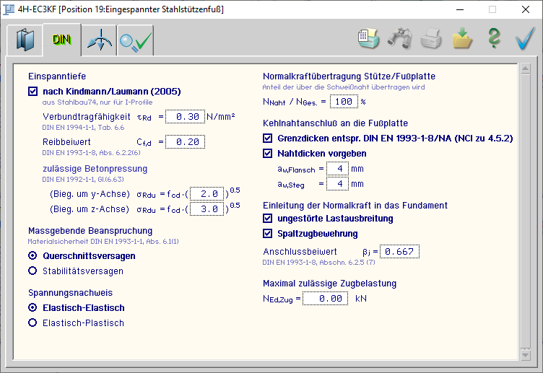Click the maximum tensile load NEd,Zug field
Screen dimensions: 543x373
click(325, 298)
